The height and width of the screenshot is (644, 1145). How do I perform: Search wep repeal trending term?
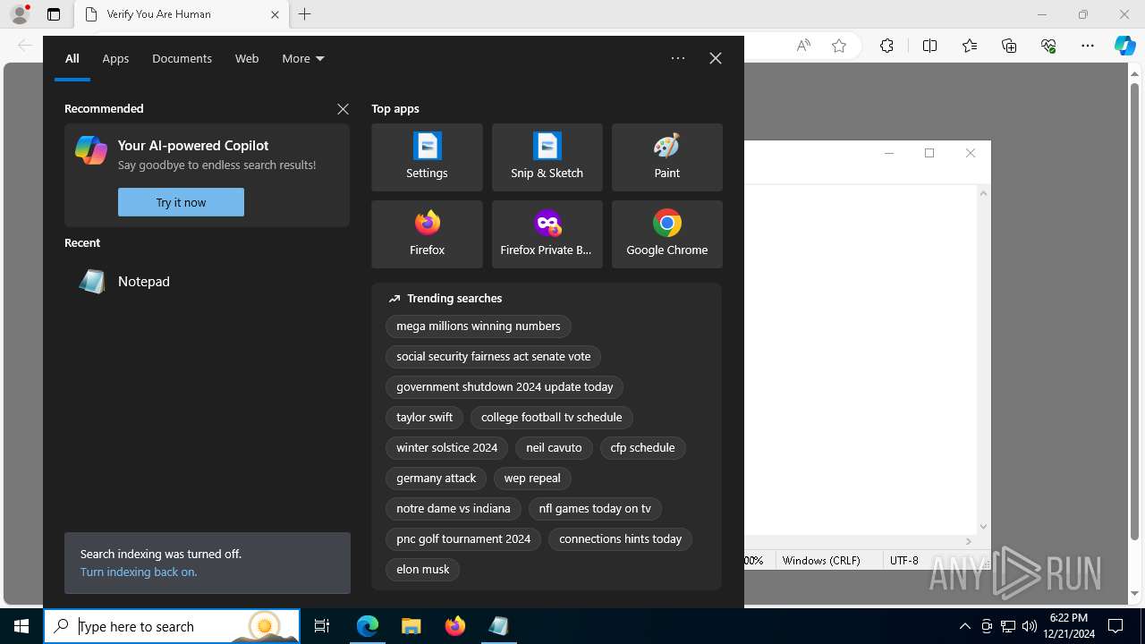[x=532, y=479]
